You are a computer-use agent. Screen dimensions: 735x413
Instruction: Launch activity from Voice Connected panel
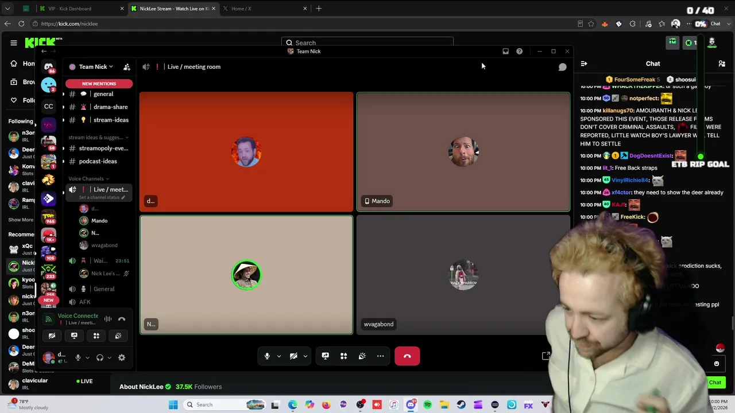pos(96,336)
